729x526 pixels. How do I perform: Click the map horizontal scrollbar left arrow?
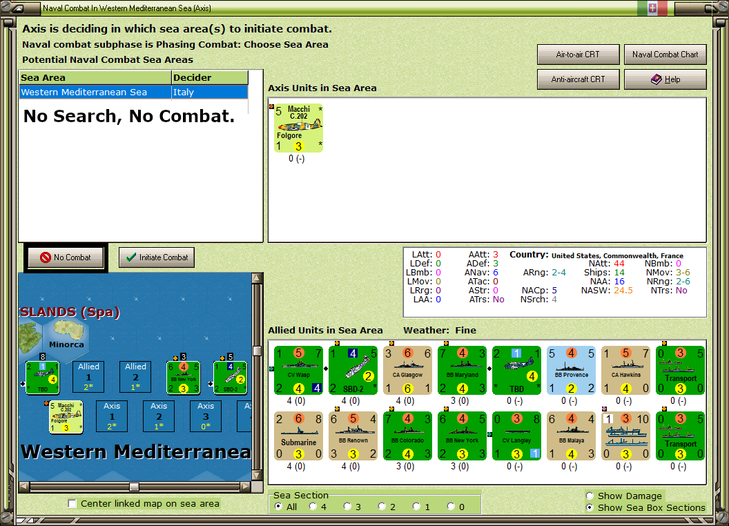click(x=24, y=487)
